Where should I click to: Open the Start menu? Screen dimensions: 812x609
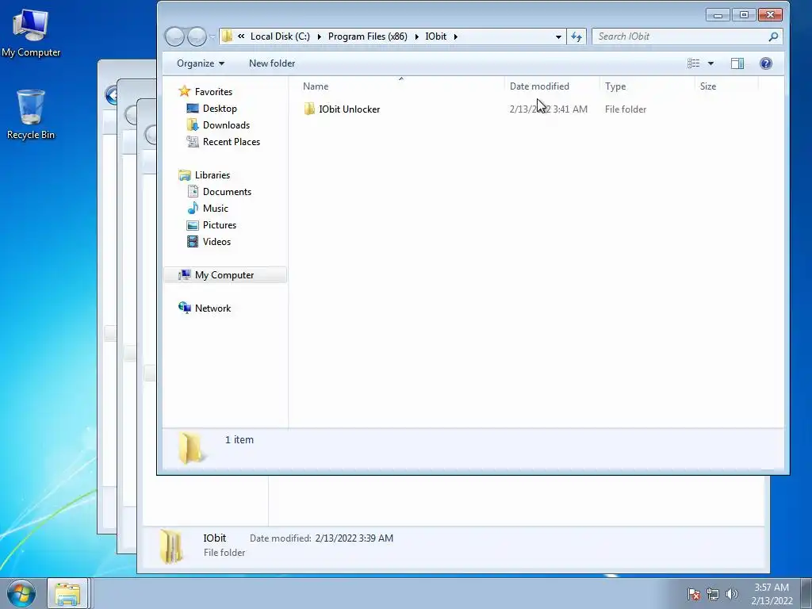pyautogui.click(x=21, y=593)
